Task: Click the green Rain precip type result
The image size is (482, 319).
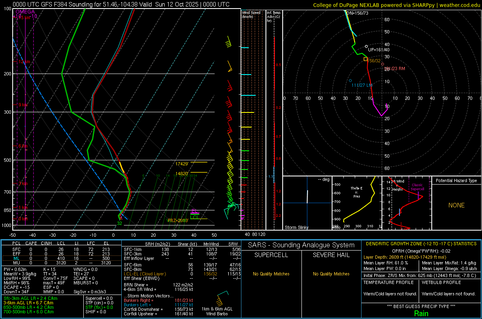Action: pyautogui.click(x=421, y=313)
